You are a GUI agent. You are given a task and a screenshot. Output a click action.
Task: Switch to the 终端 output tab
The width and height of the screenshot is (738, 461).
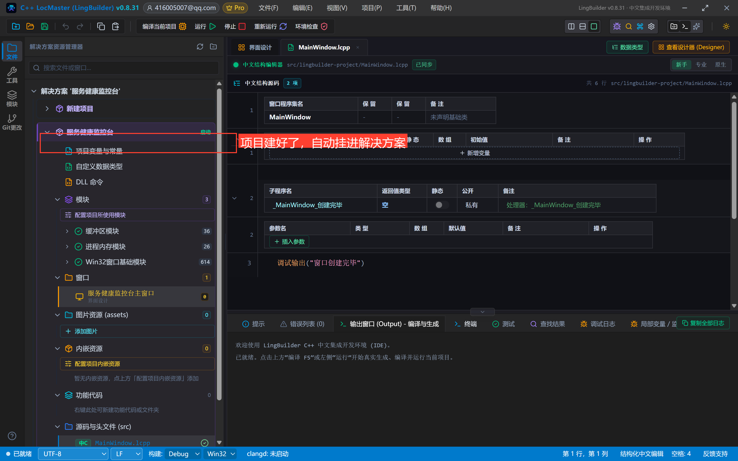click(x=465, y=324)
